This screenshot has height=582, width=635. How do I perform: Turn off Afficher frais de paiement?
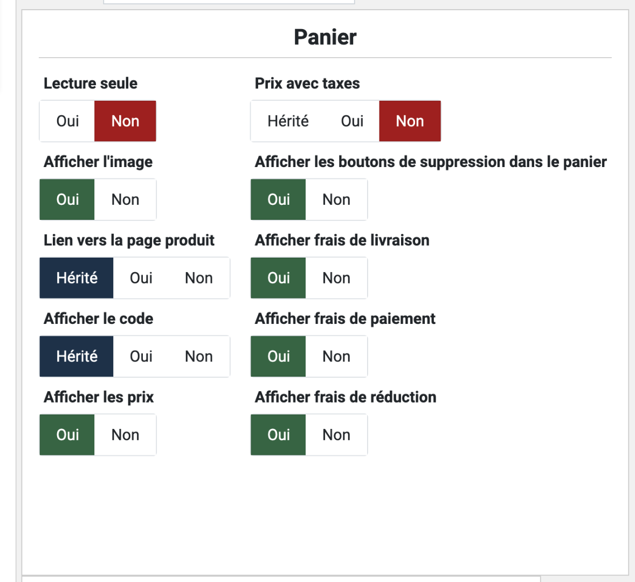point(336,357)
